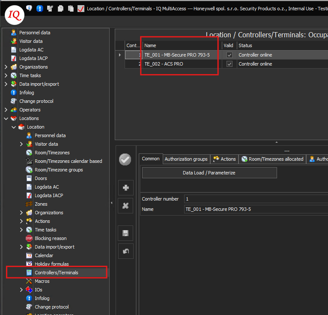The image size is (328, 315).
Task: Switch to Common tab
Action: 151,159
